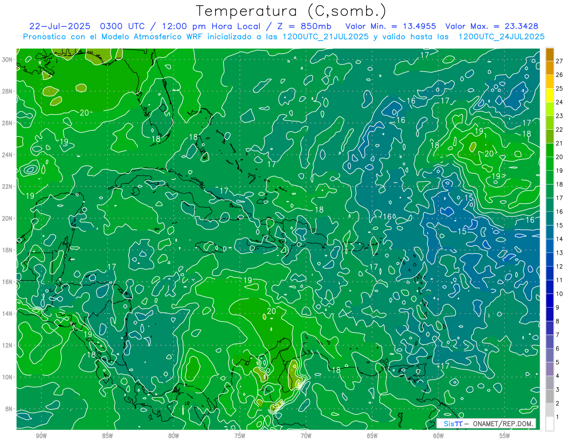572x442 pixels.
Task: Click the green colorbar segment between 19 and 20
Action: 550,164
